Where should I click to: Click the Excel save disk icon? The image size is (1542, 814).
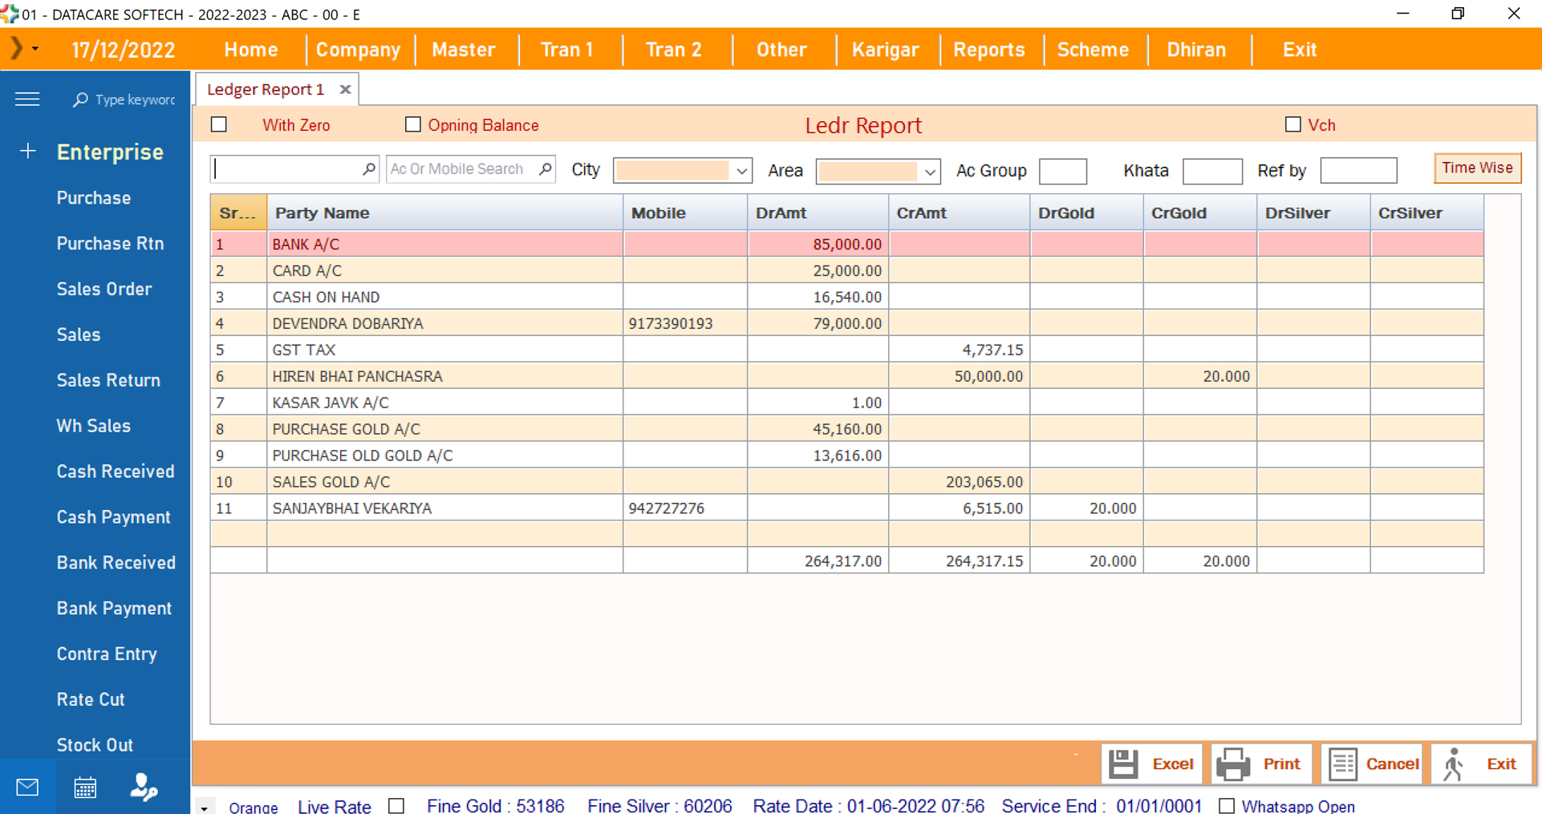tap(1123, 764)
